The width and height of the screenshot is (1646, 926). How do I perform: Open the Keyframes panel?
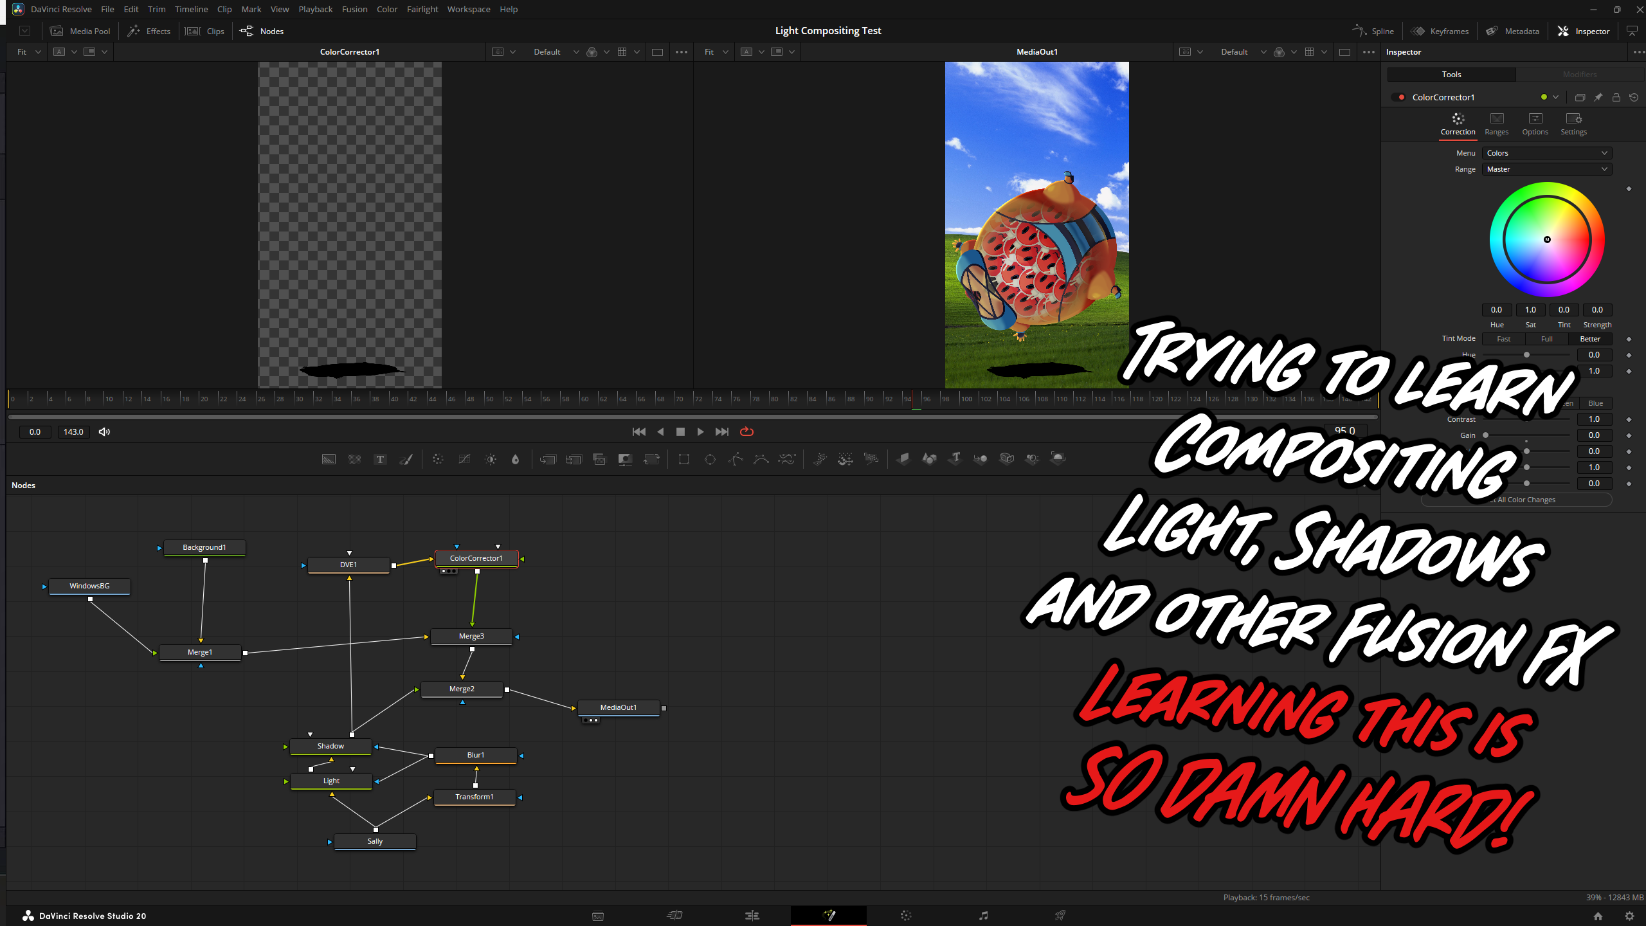point(1440,31)
